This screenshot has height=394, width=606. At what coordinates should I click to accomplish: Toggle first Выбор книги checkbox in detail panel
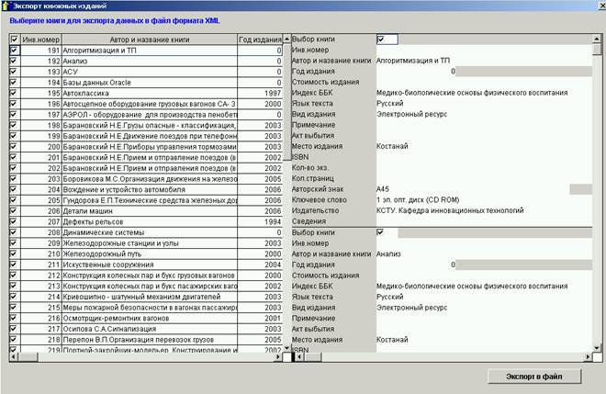pyautogui.click(x=380, y=39)
